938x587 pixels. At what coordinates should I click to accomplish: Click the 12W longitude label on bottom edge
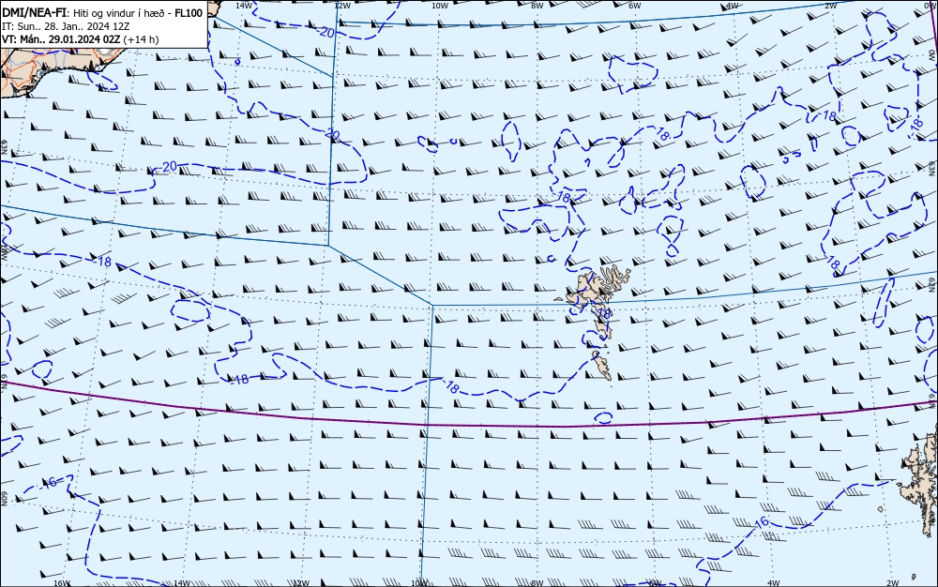[x=301, y=583]
